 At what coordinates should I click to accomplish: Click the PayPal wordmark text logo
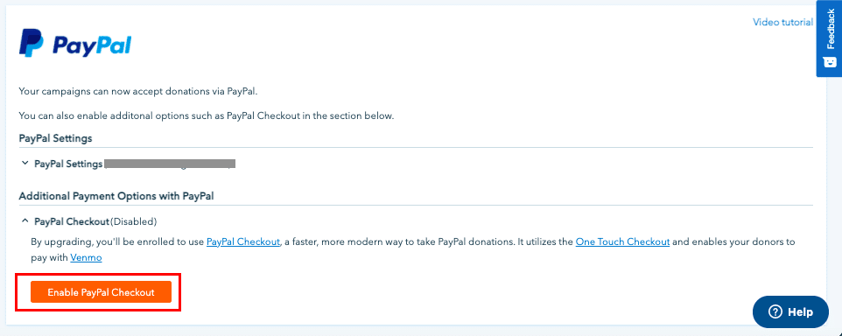[91, 44]
